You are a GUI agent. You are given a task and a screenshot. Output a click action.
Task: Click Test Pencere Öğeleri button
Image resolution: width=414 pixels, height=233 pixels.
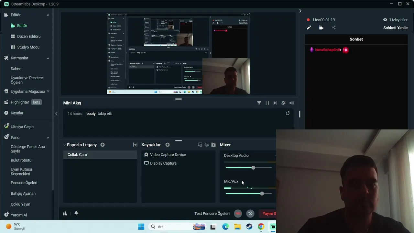coord(212,214)
